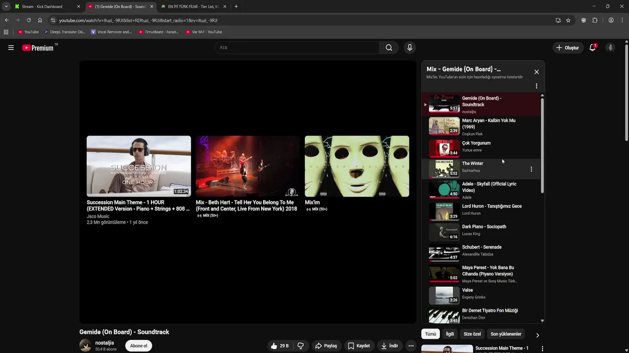Open the Chrome extensions puzzle icon

(595, 20)
